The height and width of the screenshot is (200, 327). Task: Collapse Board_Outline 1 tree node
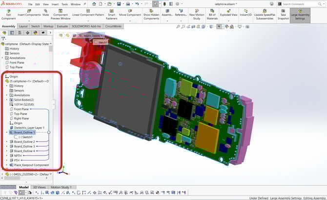pos(7,132)
